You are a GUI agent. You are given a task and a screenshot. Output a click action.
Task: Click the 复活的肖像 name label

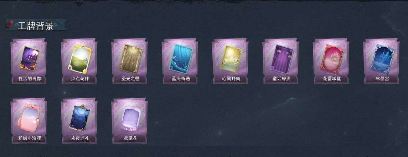[29, 79]
